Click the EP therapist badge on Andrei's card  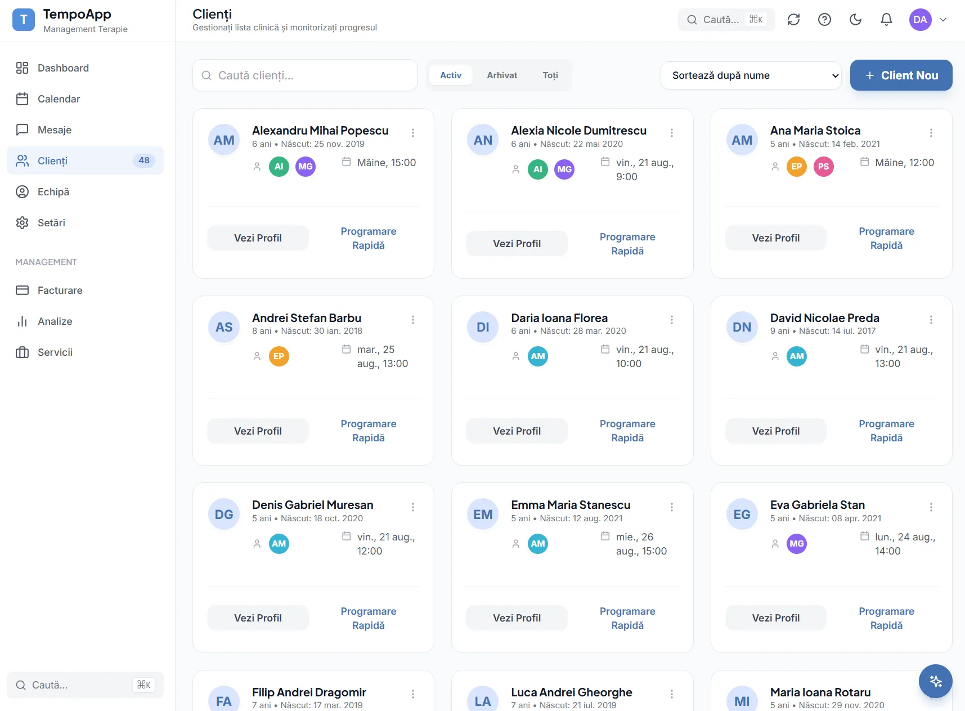[279, 356]
